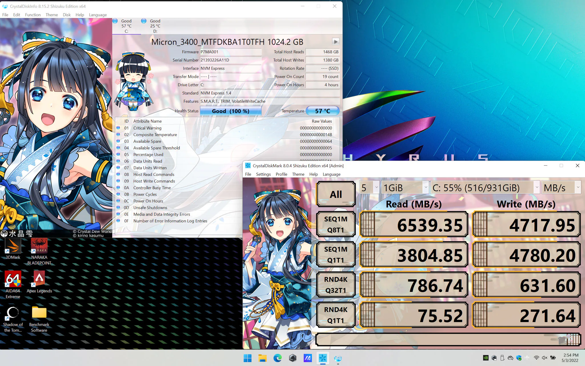Open the Windows Security tray icon

[x=519, y=358]
